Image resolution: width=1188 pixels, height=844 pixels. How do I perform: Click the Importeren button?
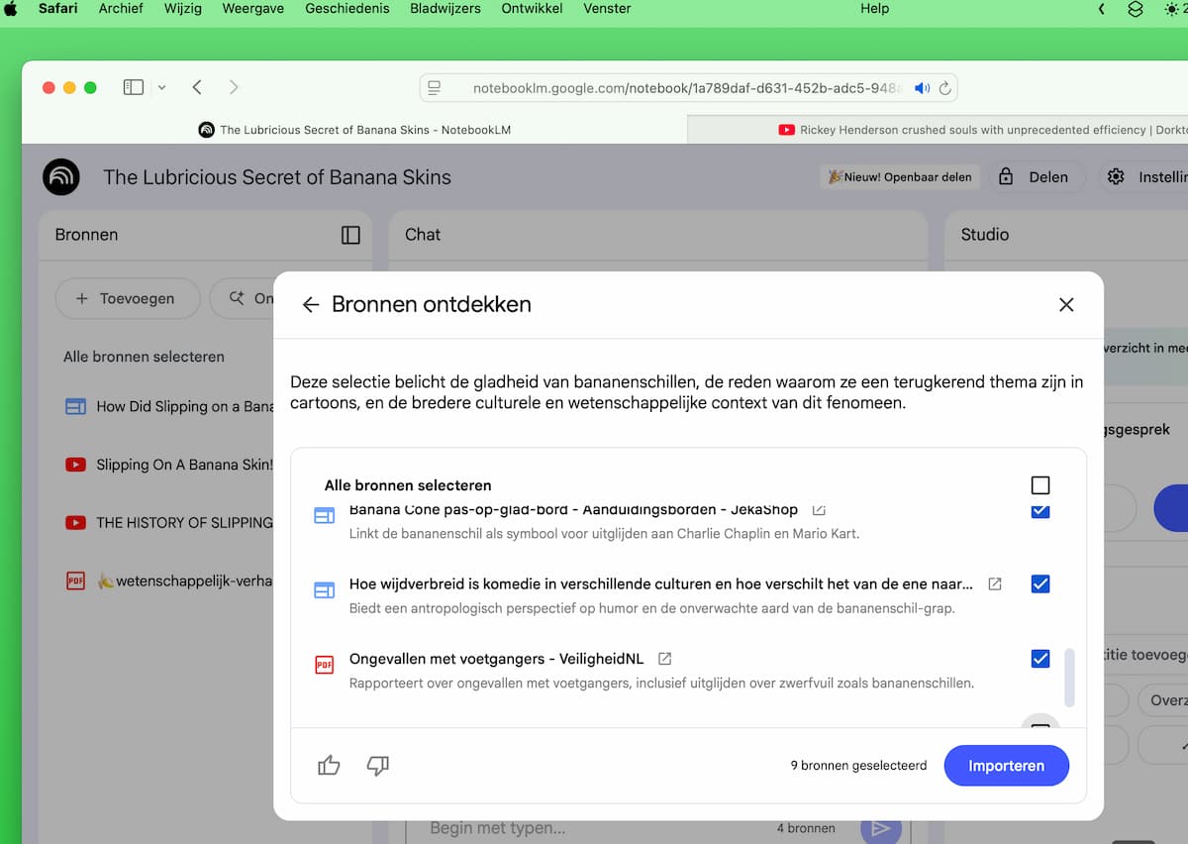click(x=1006, y=766)
